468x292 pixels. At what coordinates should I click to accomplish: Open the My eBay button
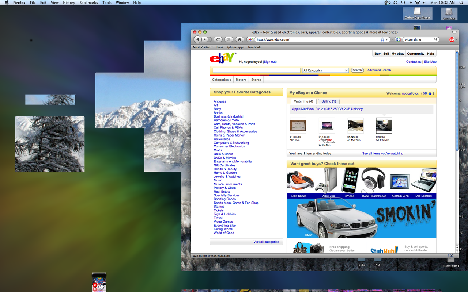(x=398, y=54)
